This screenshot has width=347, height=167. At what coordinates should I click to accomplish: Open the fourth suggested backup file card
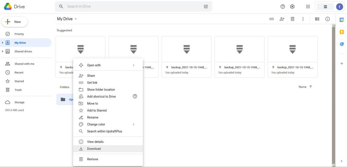click(240, 57)
